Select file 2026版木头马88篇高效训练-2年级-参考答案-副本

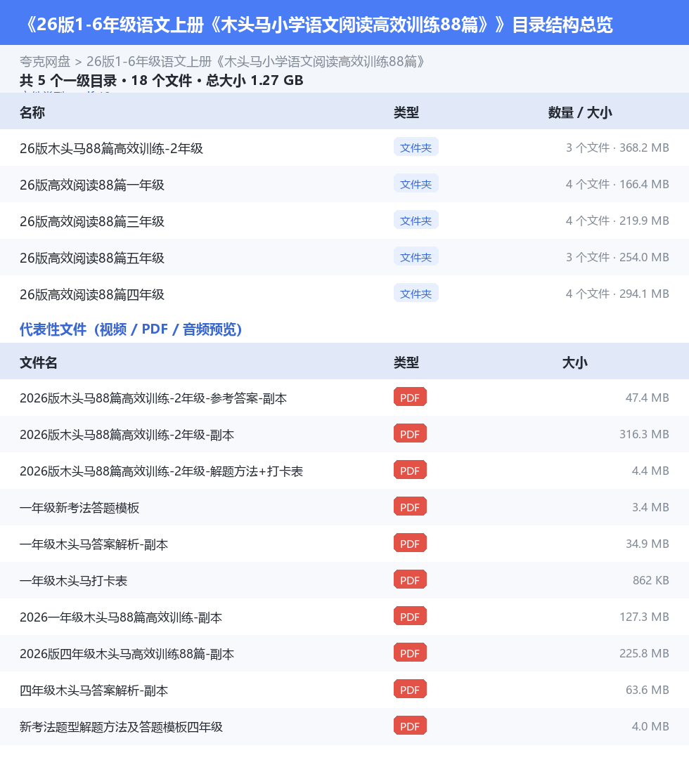pos(153,398)
